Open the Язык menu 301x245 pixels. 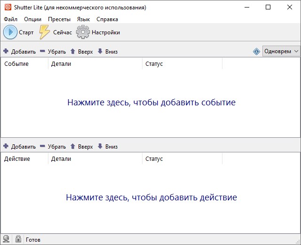pyautogui.click(x=83, y=19)
